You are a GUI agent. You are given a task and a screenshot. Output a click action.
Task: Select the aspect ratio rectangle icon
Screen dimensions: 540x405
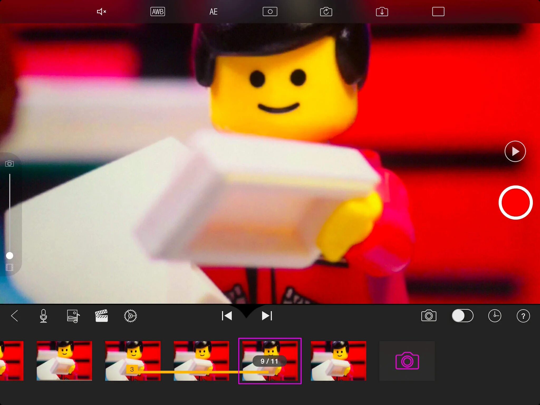[438, 12]
